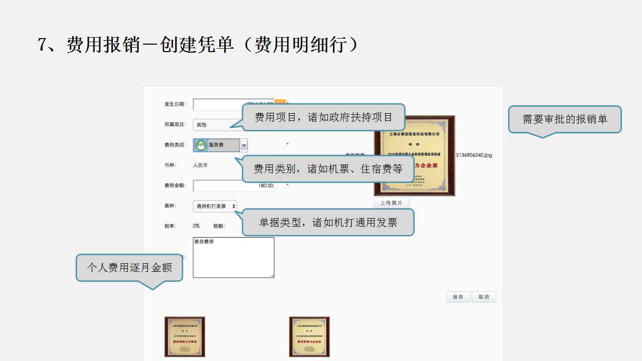Expand the 费用类别 dropdown arrow

point(244,145)
